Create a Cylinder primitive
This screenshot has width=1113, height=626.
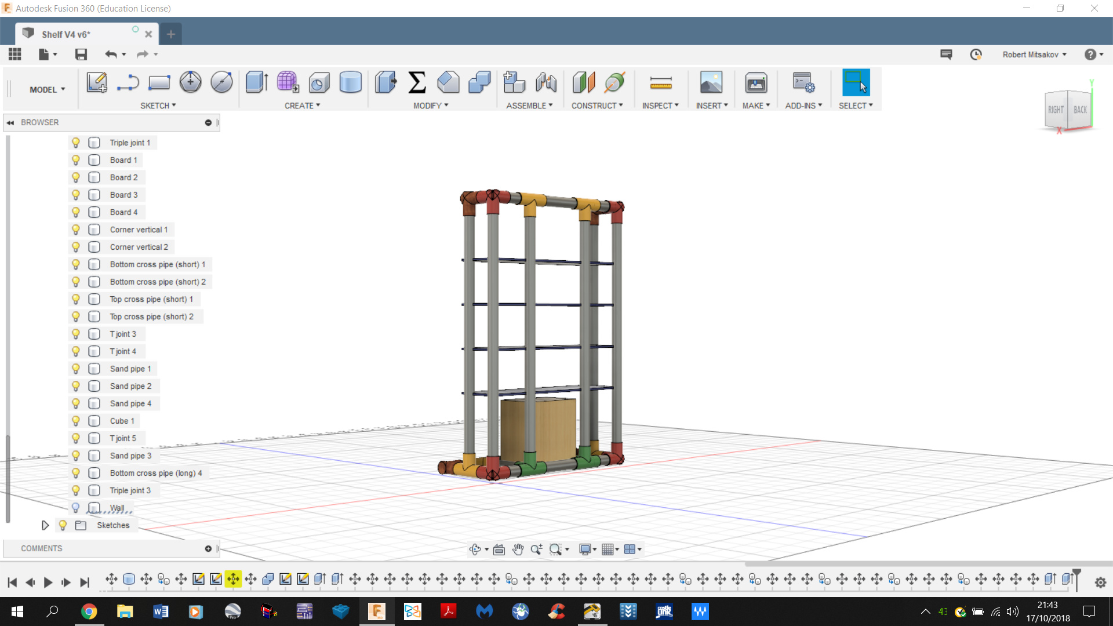click(x=350, y=82)
